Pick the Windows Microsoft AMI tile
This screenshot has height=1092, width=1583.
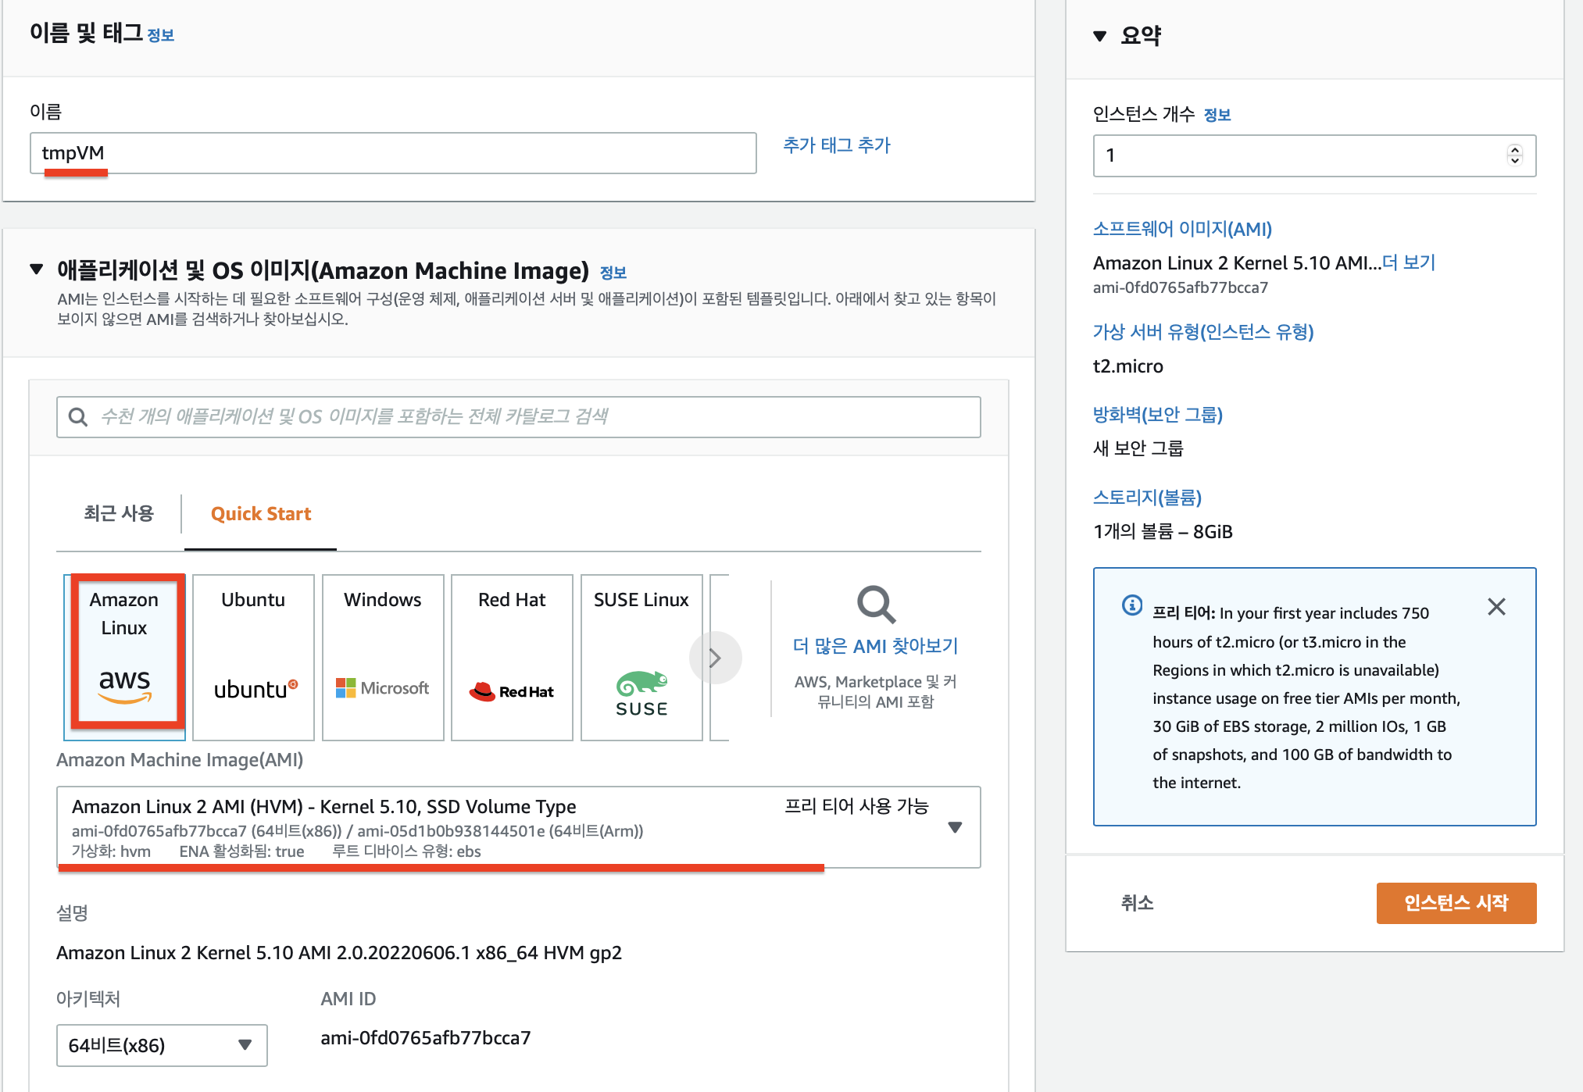(383, 656)
